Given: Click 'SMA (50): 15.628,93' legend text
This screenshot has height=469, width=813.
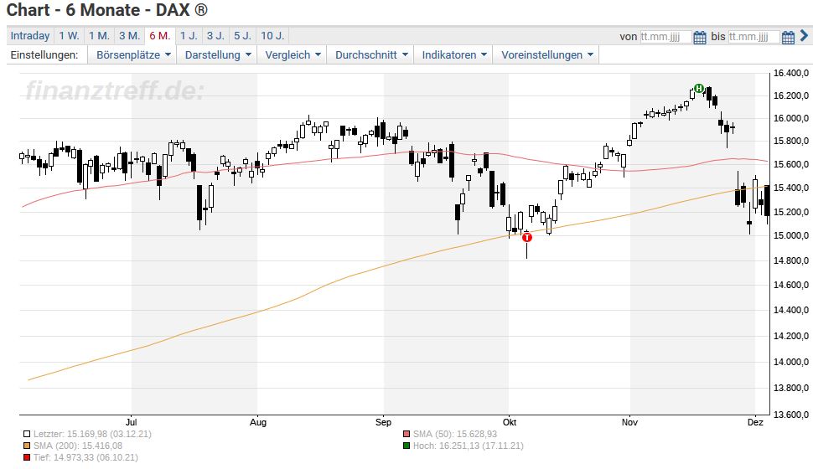Looking at the screenshot, I should pyautogui.click(x=455, y=434).
